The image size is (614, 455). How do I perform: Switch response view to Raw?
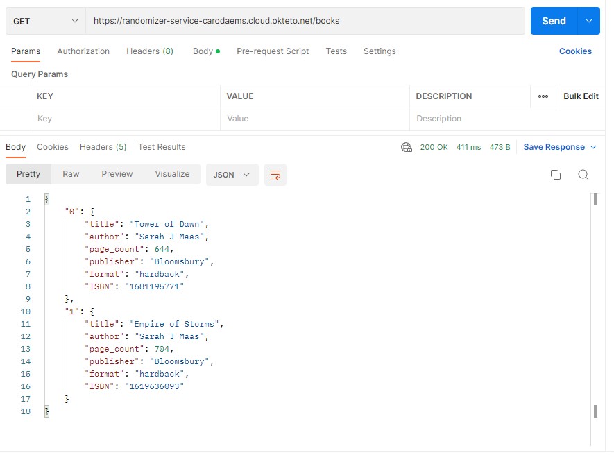70,174
